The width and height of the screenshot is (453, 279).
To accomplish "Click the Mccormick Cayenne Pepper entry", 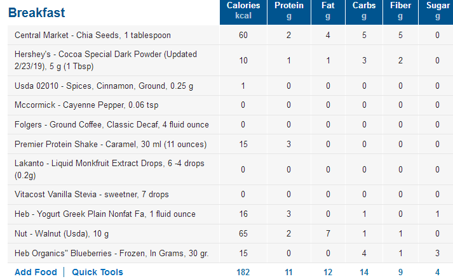I will pos(86,105).
